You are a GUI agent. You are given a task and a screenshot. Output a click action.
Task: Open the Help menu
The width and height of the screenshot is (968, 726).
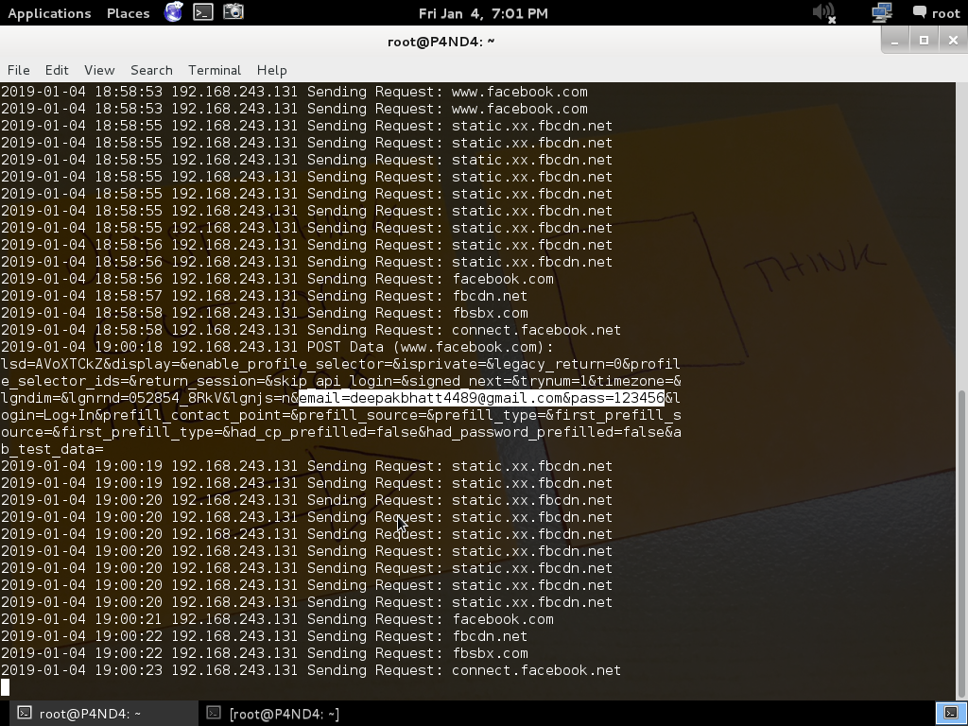271,70
